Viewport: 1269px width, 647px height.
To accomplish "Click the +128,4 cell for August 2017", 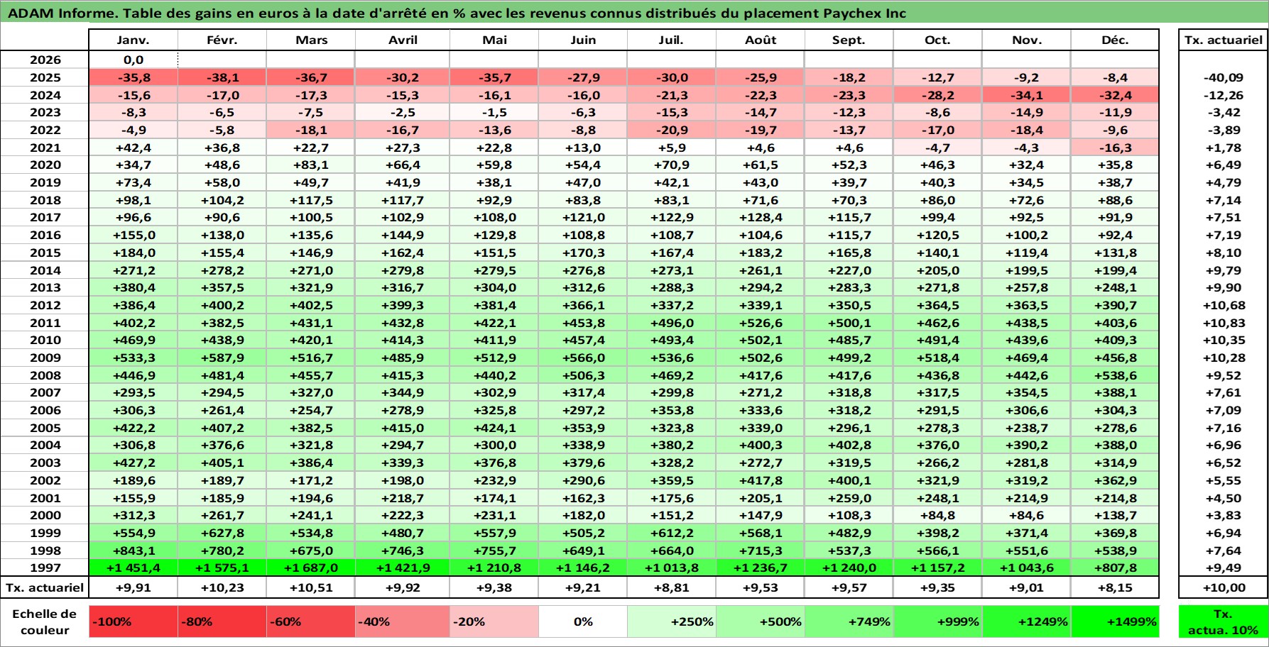I will (761, 218).
